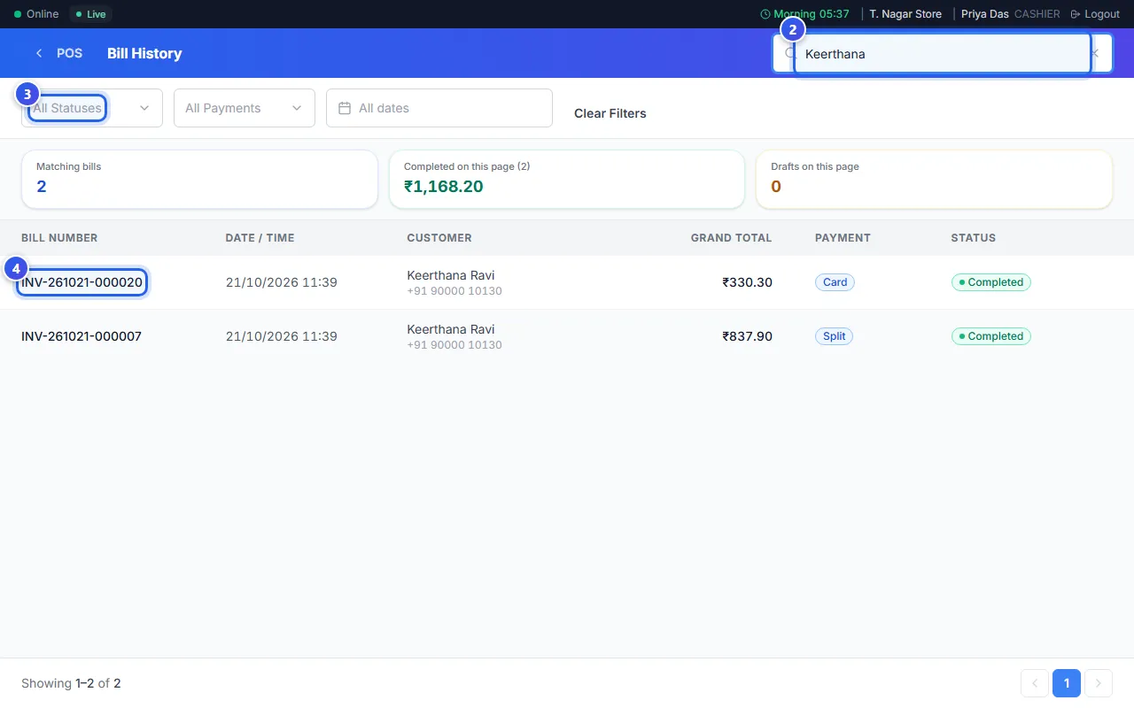1134x708 pixels.
Task: Select page 1 in the pagination
Action: [x=1067, y=683]
